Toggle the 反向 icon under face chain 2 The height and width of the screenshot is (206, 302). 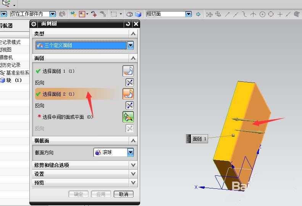coord(130,105)
